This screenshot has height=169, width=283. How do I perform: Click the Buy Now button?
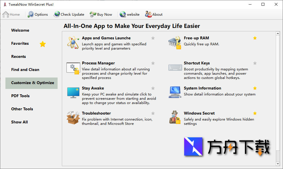click(101, 14)
